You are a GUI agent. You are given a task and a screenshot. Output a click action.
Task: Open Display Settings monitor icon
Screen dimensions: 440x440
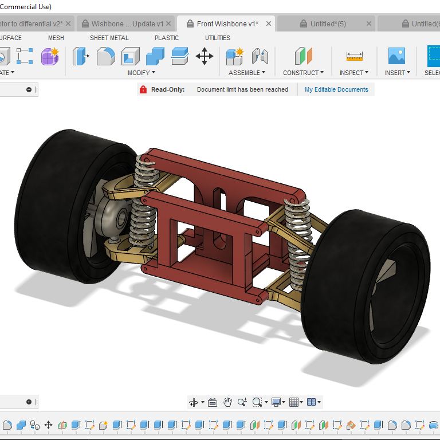[276, 402]
